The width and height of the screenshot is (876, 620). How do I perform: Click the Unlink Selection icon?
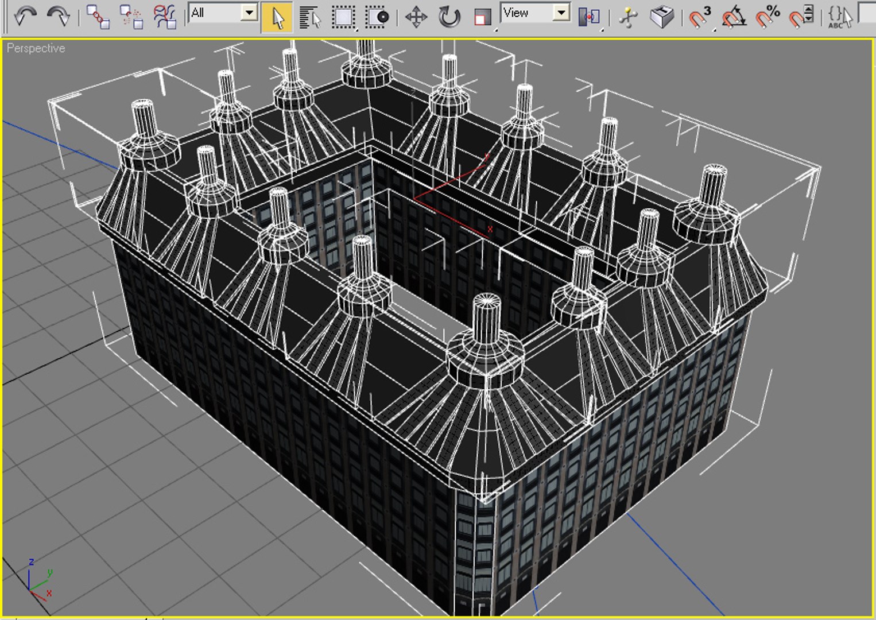click(x=131, y=16)
